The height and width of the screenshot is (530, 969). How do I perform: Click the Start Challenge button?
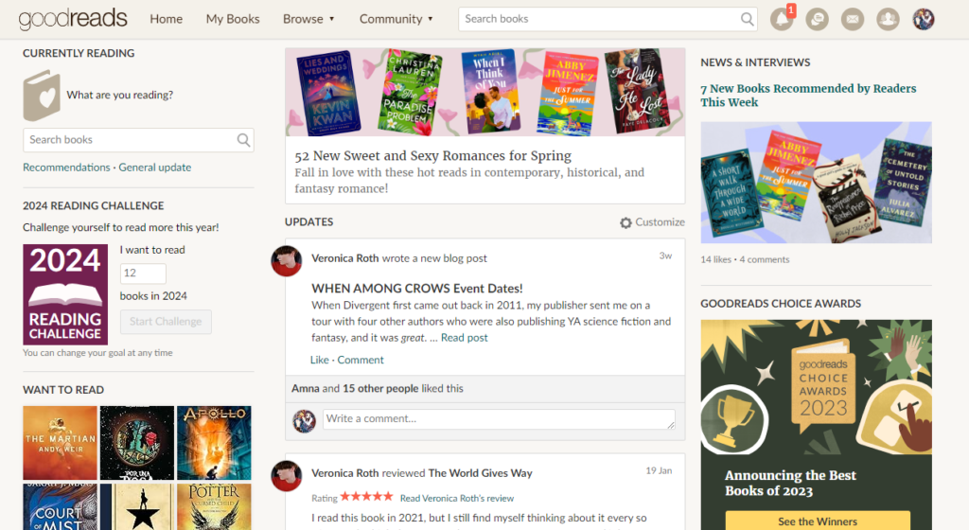coord(166,322)
